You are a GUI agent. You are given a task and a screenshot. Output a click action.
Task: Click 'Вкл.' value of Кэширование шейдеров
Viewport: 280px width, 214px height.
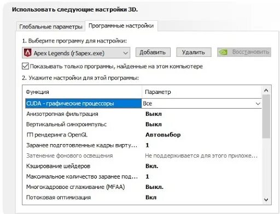151,166
